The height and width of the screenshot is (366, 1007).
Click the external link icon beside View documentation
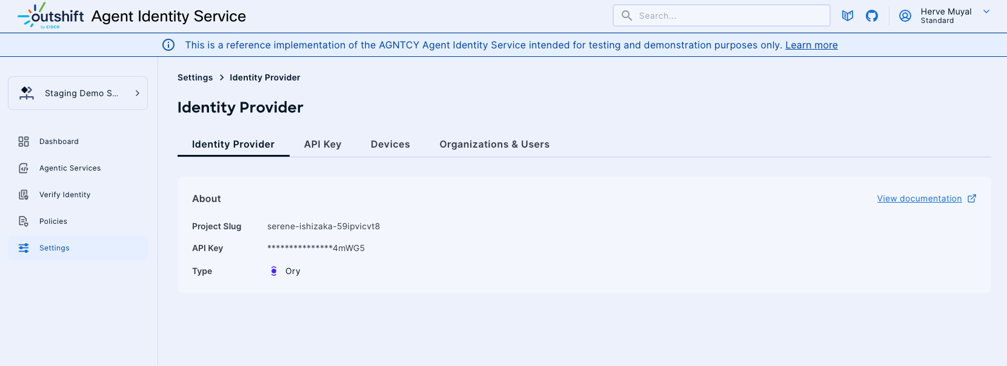click(x=972, y=198)
